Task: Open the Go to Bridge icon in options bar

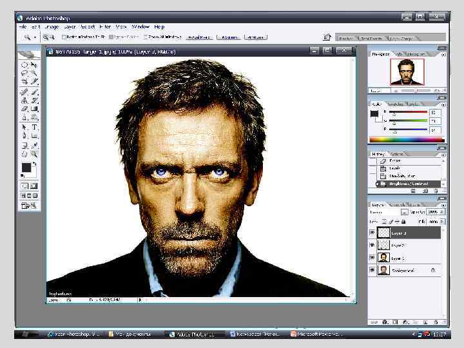Action: [x=327, y=37]
